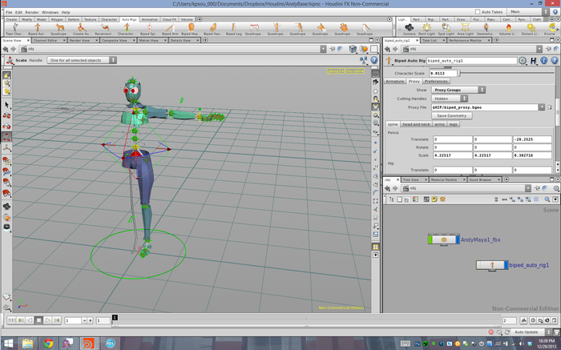Click the Distant Light shelf tool
This screenshot has width=561, height=350.
coord(531,29)
